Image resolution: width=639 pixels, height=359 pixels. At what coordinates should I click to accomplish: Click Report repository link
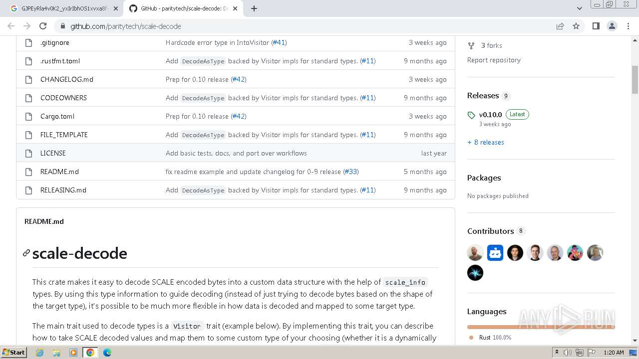pos(494,60)
